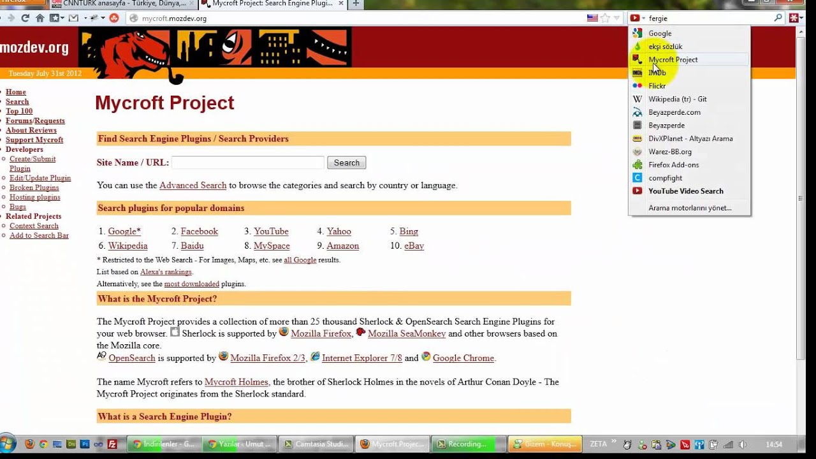Open the red asterisk add-on menu
Screen dimensions: 816x459
coord(795,18)
